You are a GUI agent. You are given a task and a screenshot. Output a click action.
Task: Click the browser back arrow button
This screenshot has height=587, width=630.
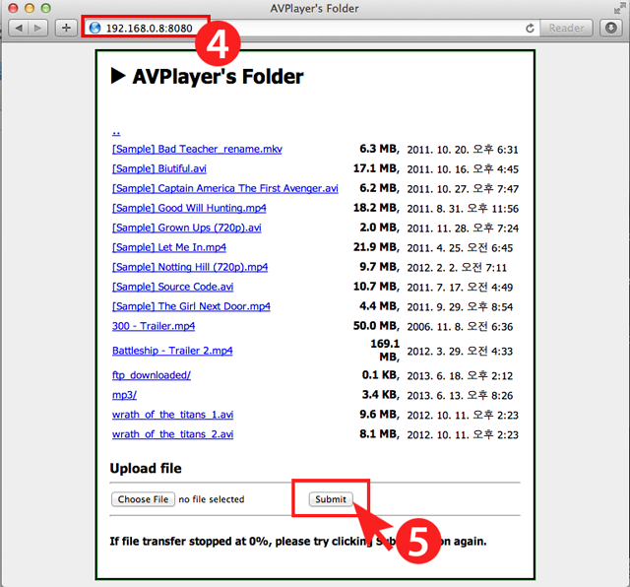[x=18, y=28]
